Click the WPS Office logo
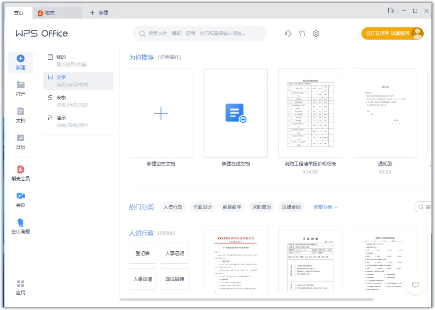Viewport: 435px width, 310px height. click(x=41, y=33)
